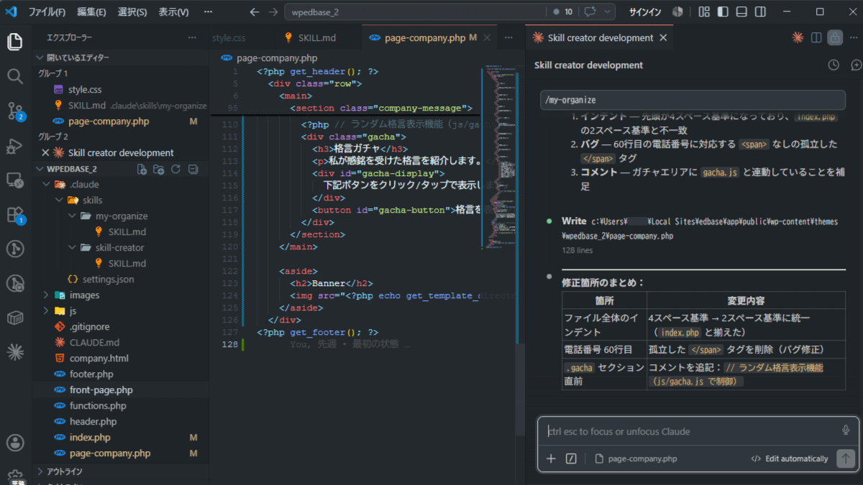Open the Extensions view with badge 1
863x485 pixels.
tap(15, 214)
